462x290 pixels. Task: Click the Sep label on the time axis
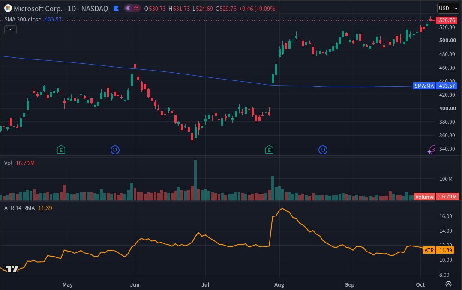(349, 284)
